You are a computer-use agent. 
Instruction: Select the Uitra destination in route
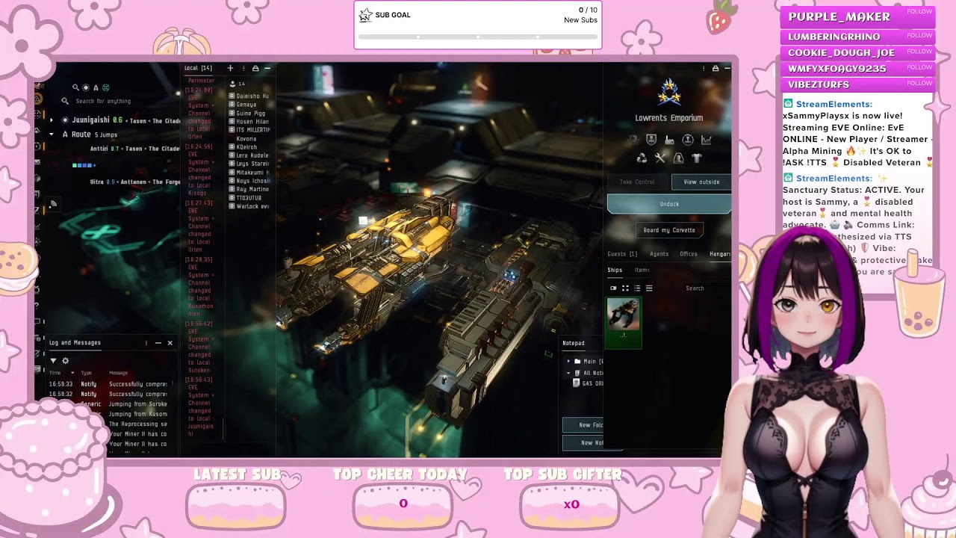[134, 182]
